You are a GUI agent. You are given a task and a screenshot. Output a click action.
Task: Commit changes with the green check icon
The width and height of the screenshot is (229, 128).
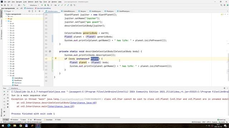click(x=62, y=5)
